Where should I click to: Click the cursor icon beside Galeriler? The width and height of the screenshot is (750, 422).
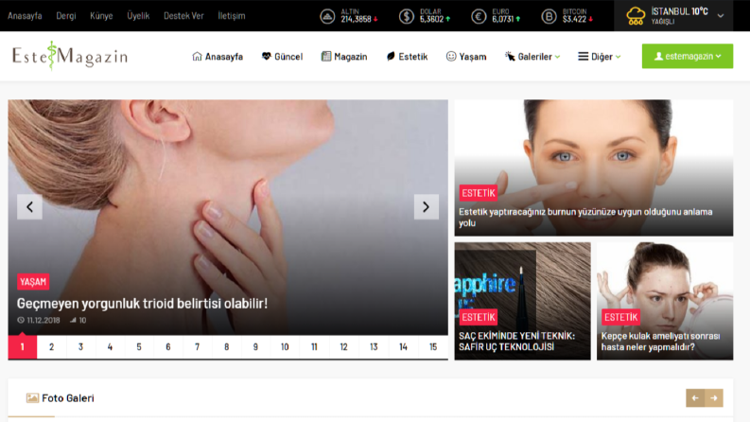click(510, 56)
